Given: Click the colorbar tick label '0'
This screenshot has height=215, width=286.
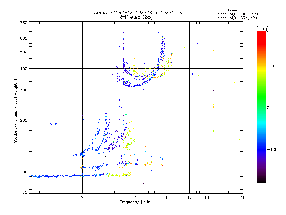Looking at the screenshot, I should [x=268, y=108].
